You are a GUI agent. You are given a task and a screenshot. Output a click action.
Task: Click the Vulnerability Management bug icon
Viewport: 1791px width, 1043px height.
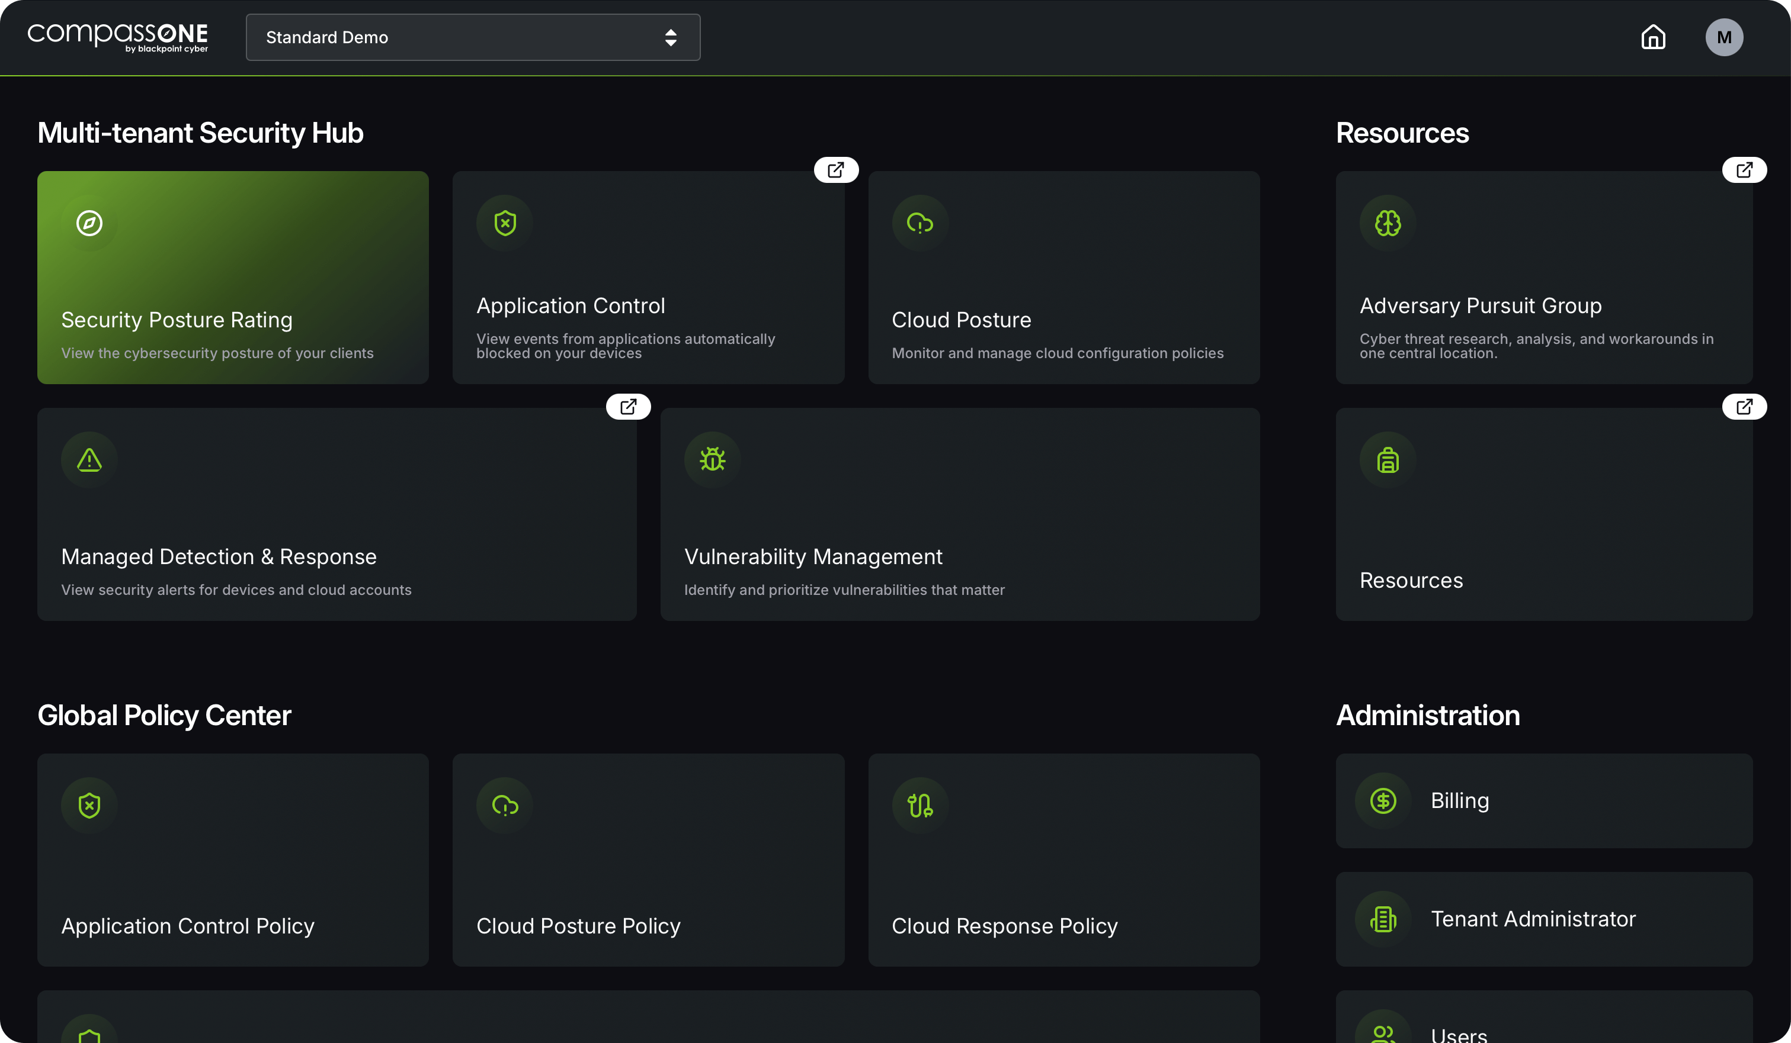pyautogui.click(x=712, y=459)
